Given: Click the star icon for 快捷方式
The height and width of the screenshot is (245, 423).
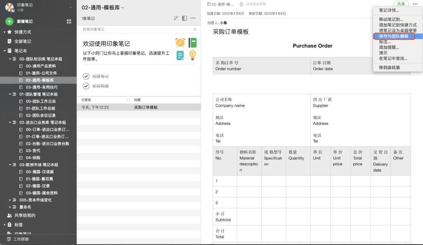Looking at the screenshot, I should click(10, 32).
